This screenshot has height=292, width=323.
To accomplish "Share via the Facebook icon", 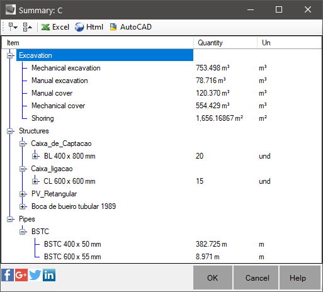I will coord(8,275).
